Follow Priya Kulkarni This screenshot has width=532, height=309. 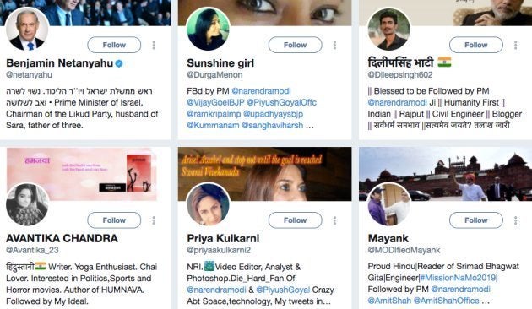[x=296, y=220]
